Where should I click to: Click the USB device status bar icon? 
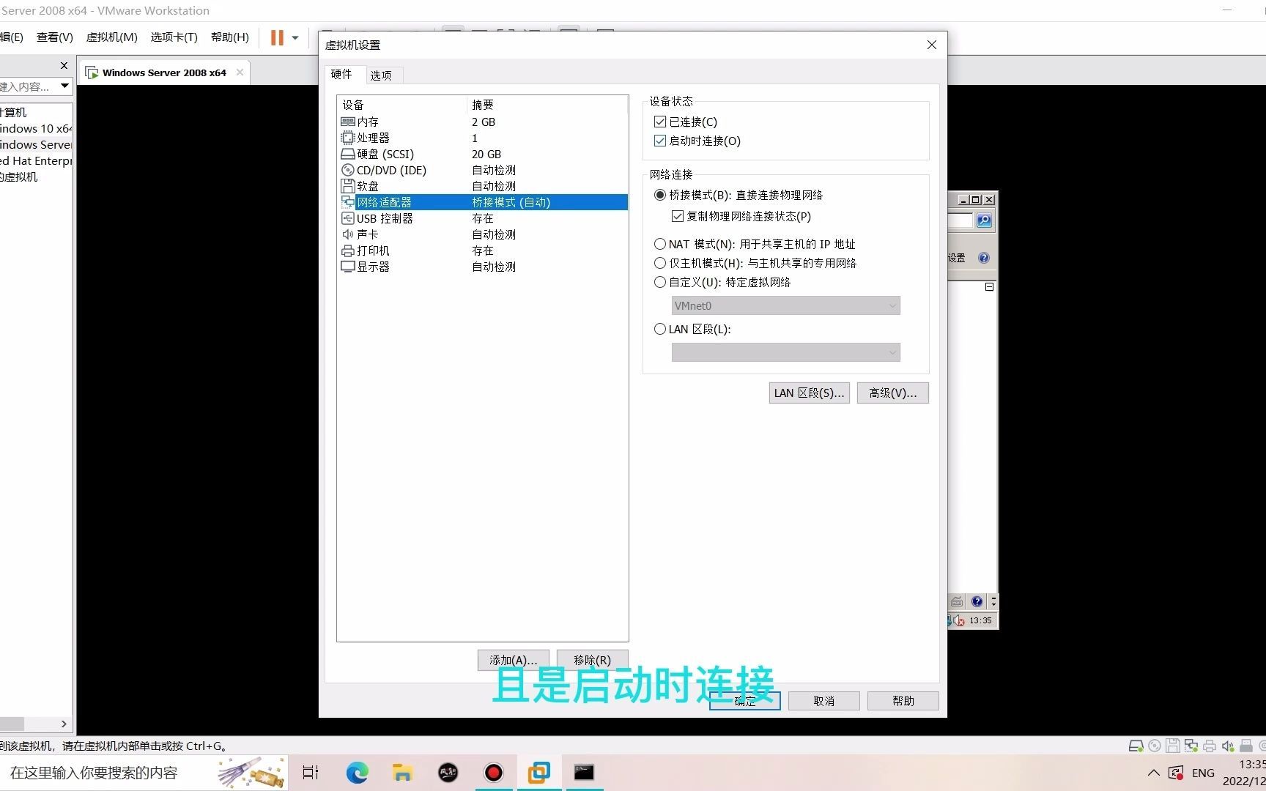[x=1246, y=746]
